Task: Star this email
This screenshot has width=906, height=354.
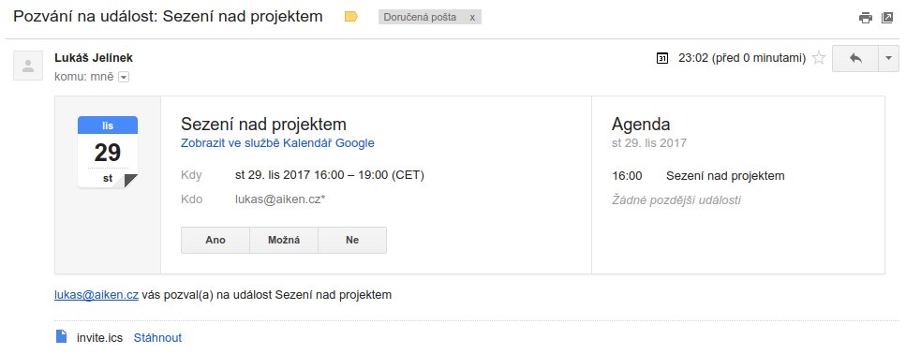Action: click(x=818, y=58)
